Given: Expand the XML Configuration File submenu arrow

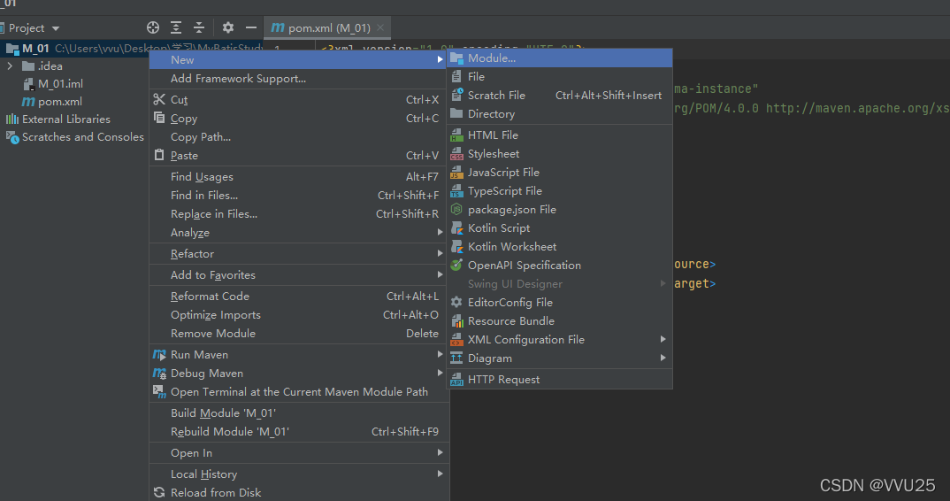Looking at the screenshot, I should 663,339.
